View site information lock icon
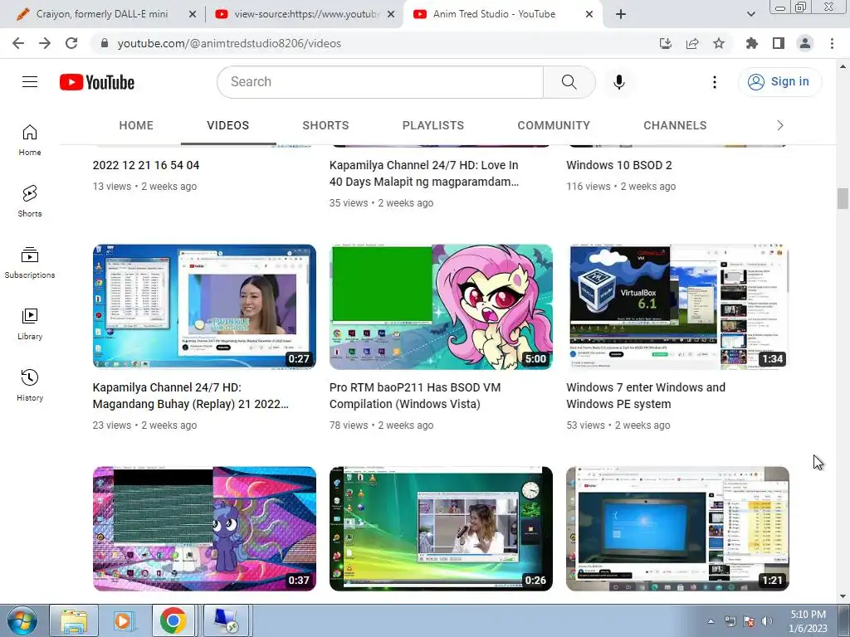The width and height of the screenshot is (850, 637). click(x=104, y=43)
